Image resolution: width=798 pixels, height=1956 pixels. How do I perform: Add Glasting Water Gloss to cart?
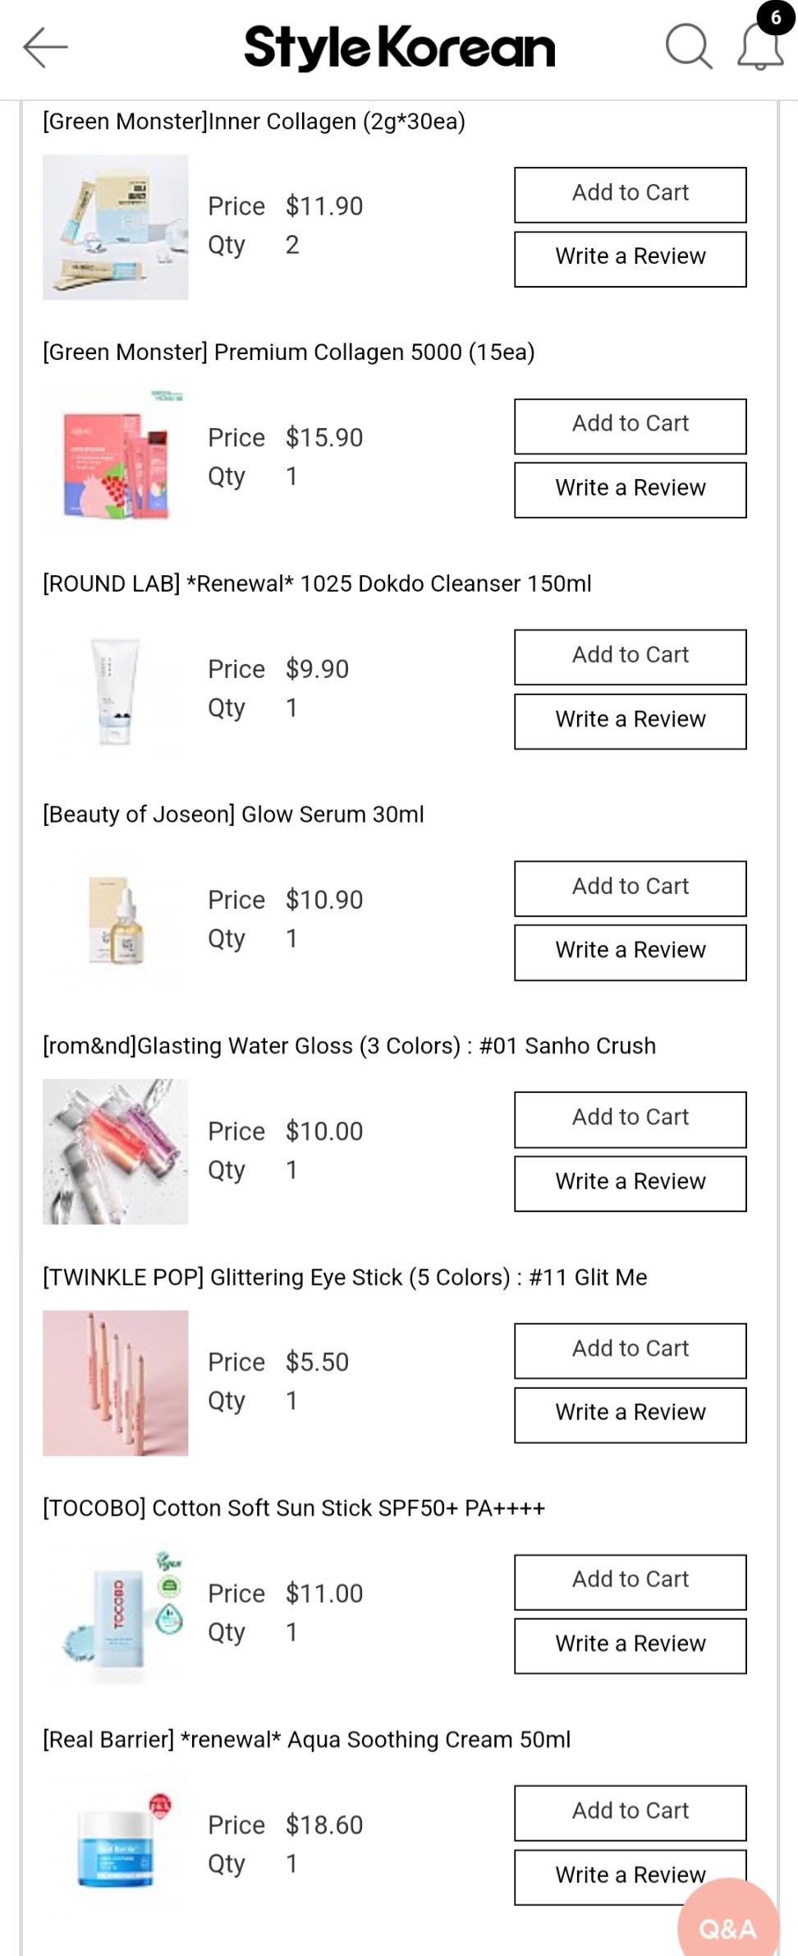[x=630, y=1119]
